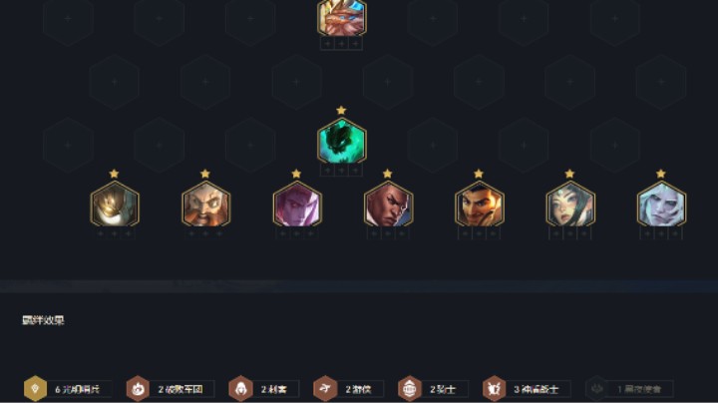Open the 3 神盾战士 trait badge

click(527, 389)
